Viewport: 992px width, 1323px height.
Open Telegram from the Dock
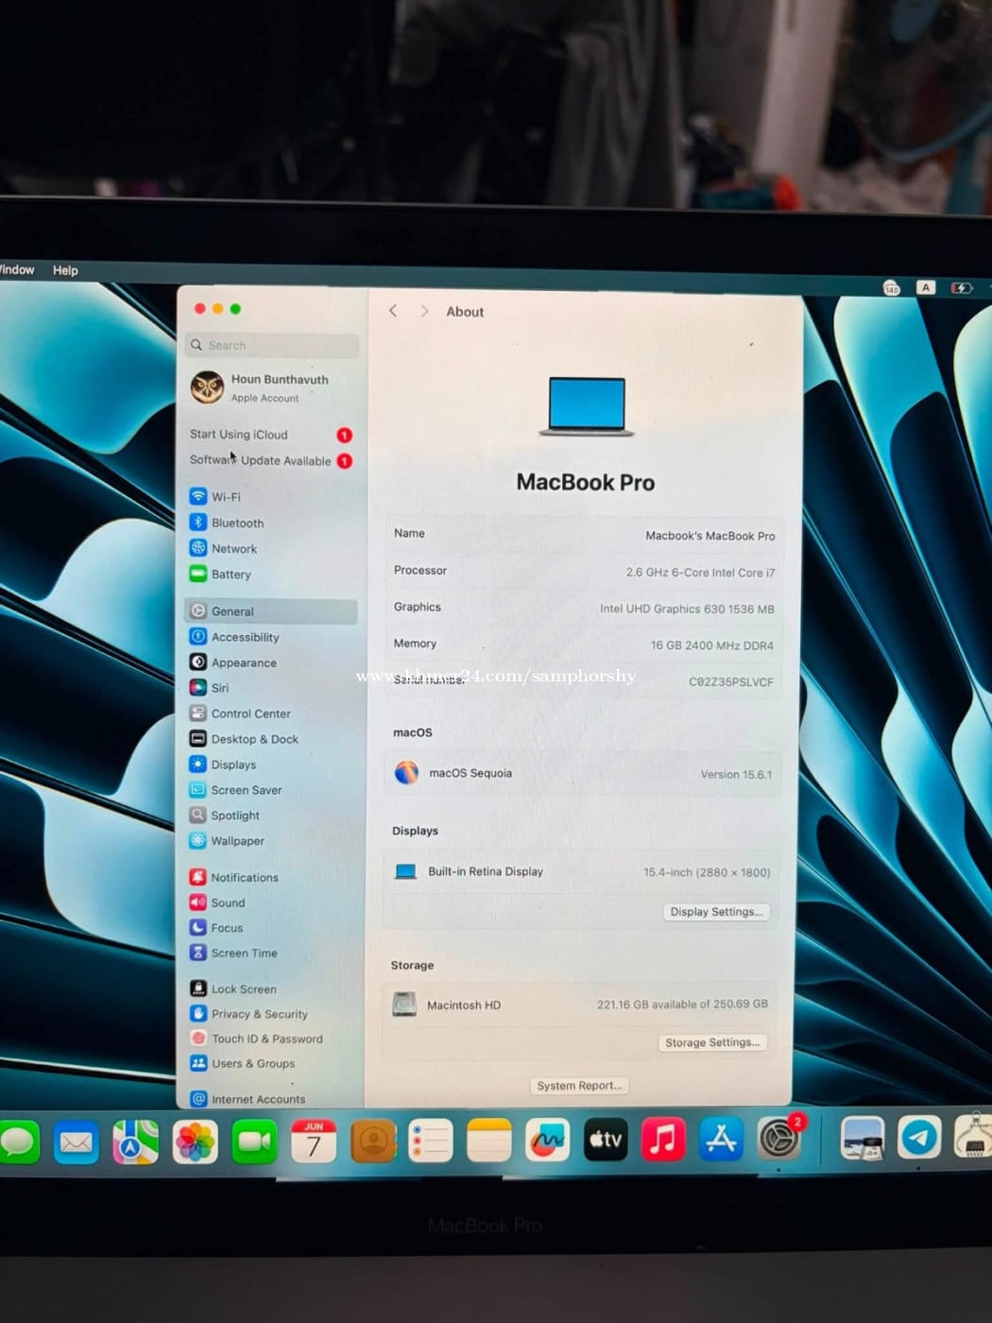[919, 1138]
